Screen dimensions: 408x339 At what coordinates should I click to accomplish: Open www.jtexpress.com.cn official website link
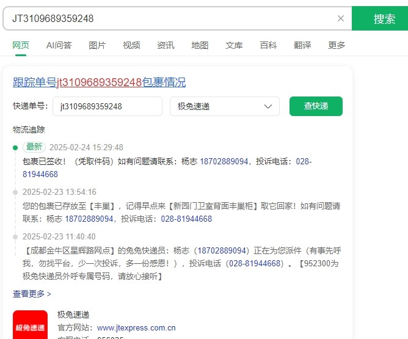pyautogui.click(x=136, y=328)
